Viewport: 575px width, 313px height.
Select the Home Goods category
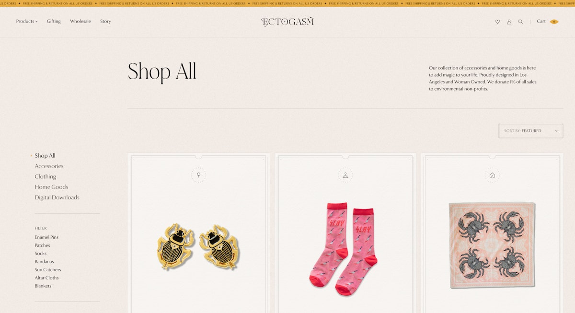(51, 187)
